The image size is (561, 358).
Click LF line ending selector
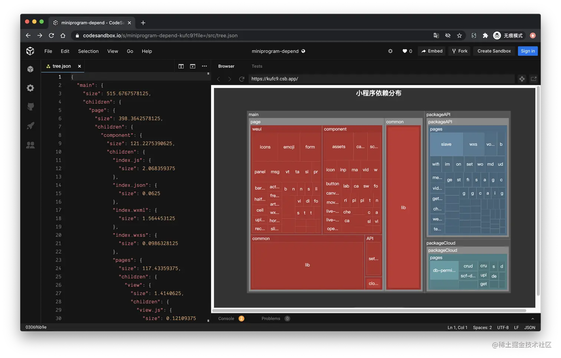coord(516,328)
